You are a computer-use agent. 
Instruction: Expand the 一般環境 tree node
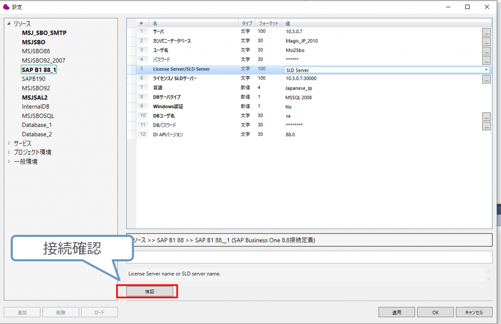click(x=9, y=162)
